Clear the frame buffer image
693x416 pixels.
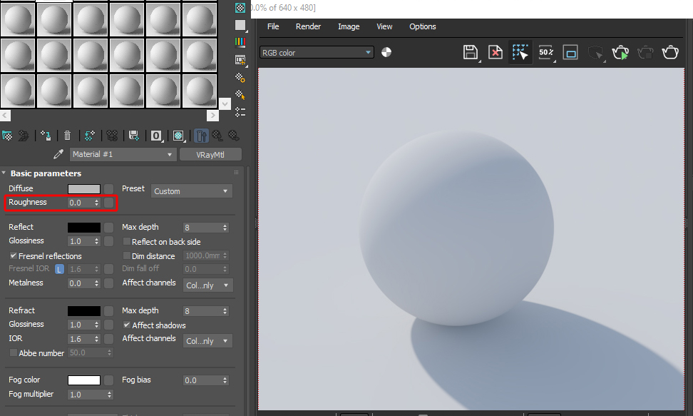(x=495, y=52)
